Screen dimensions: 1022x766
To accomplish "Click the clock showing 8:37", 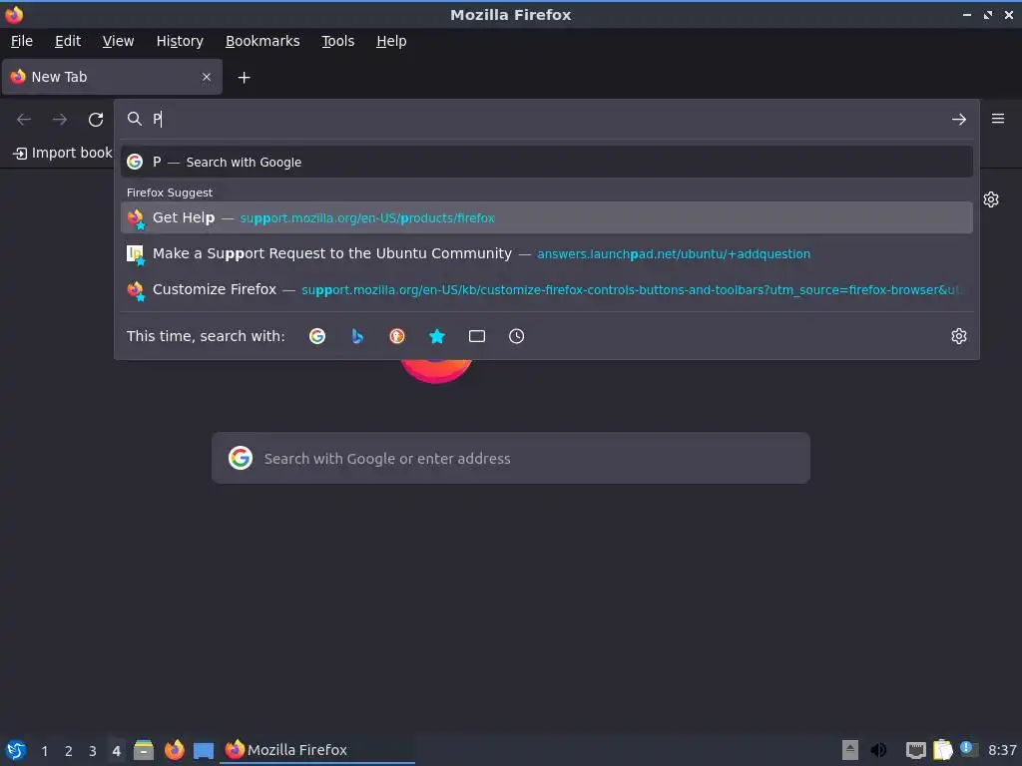I will (x=1002, y=750).
